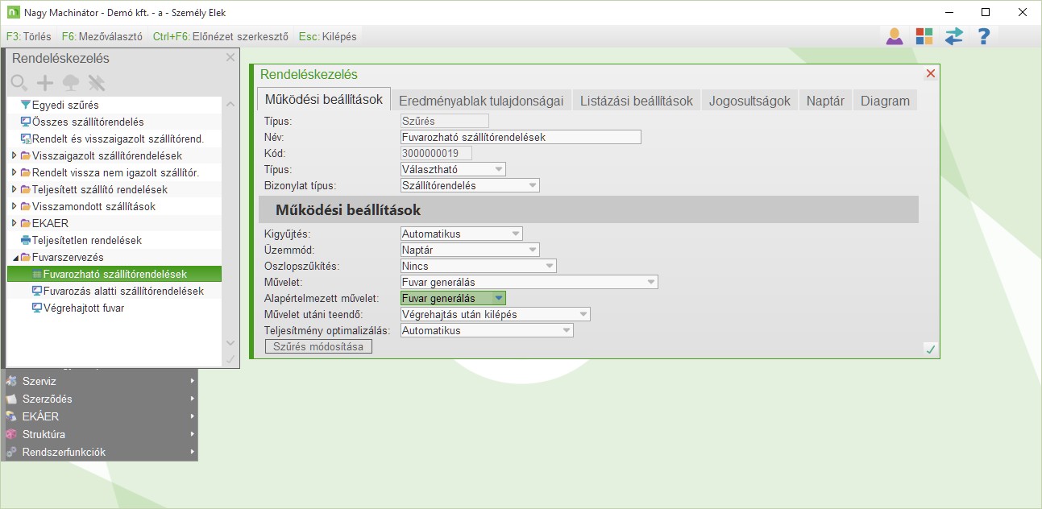1042x509 pixels.
Task: Expand Rendelt vissza nem igazolt szállítór. folder
Action: [x=14, y=172]
